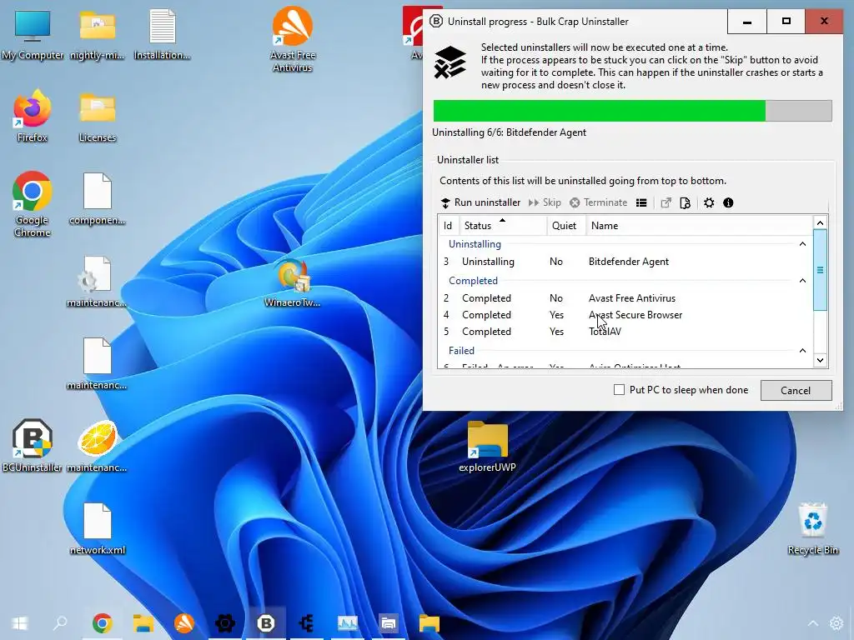Sort list by Quiet column header
This screenshot has width=854, height=640.
pos(566,225)
